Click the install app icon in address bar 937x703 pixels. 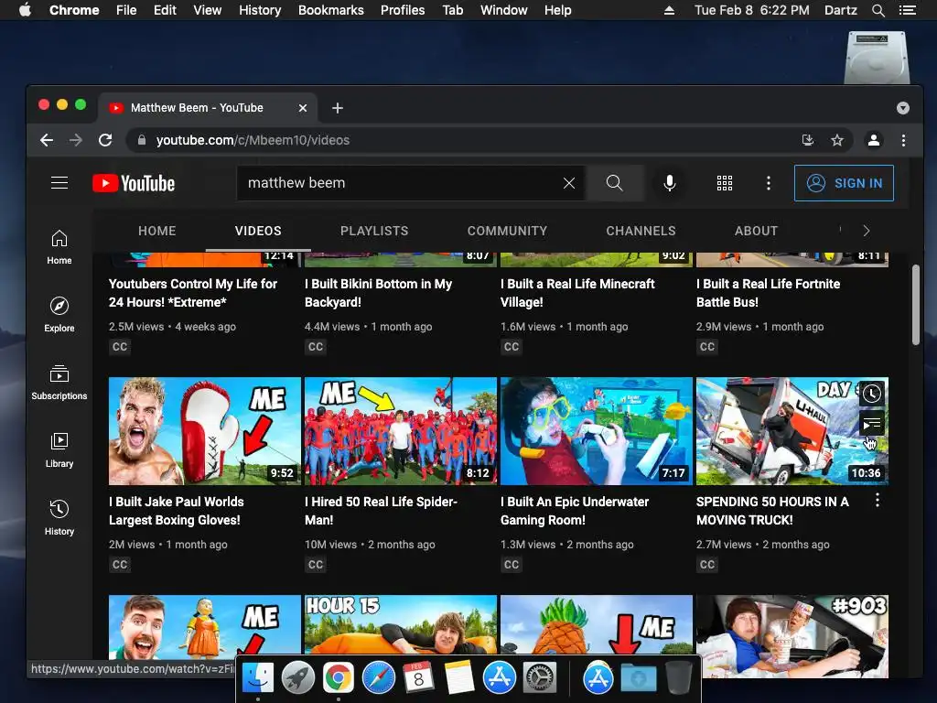coord(808,140)
